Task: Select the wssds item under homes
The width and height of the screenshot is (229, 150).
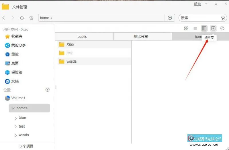Action: click(x=24, y=135)
